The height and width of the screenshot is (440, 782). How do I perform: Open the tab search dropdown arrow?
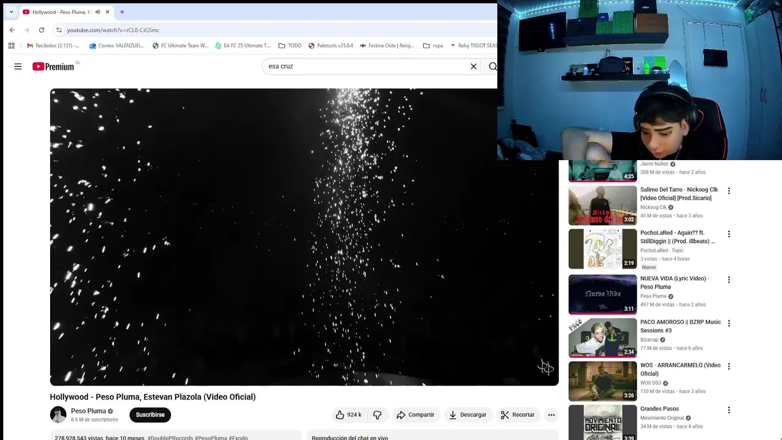(x=11, y=12)
